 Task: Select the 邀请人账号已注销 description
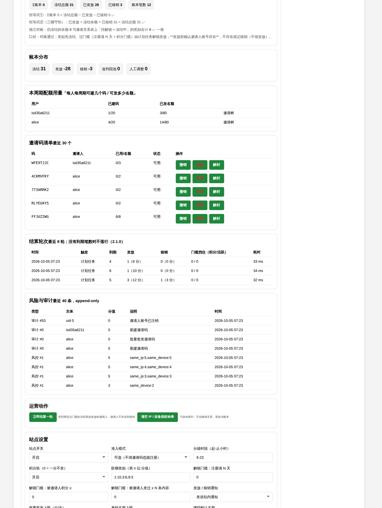pos(144,321)
